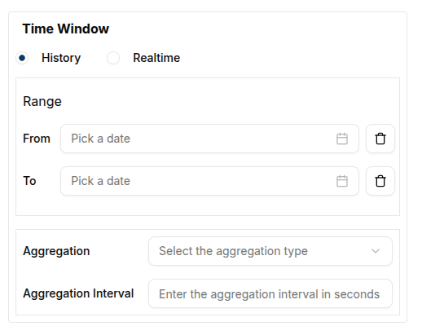Open the To date picker field
The width and height of the screenshot is (422, 335).
click(x=209, y=181)
